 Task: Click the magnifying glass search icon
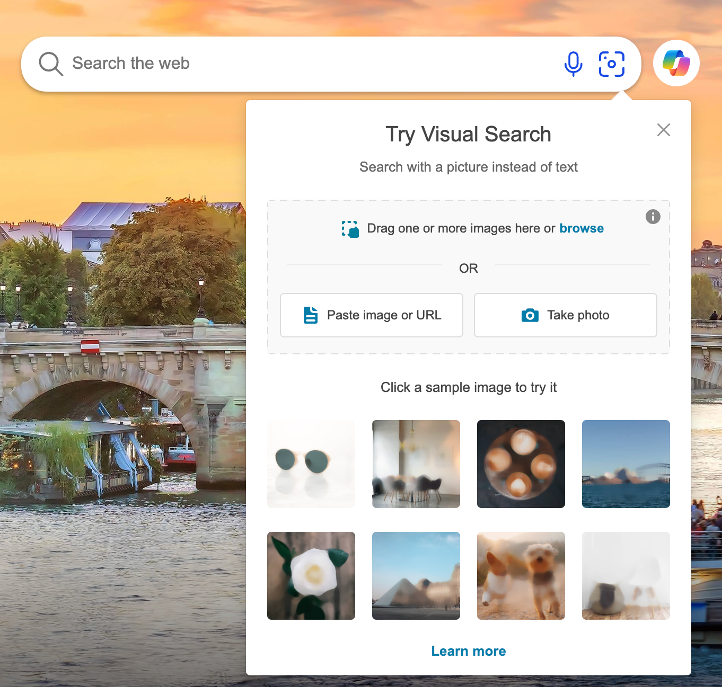tap(51, 64)
